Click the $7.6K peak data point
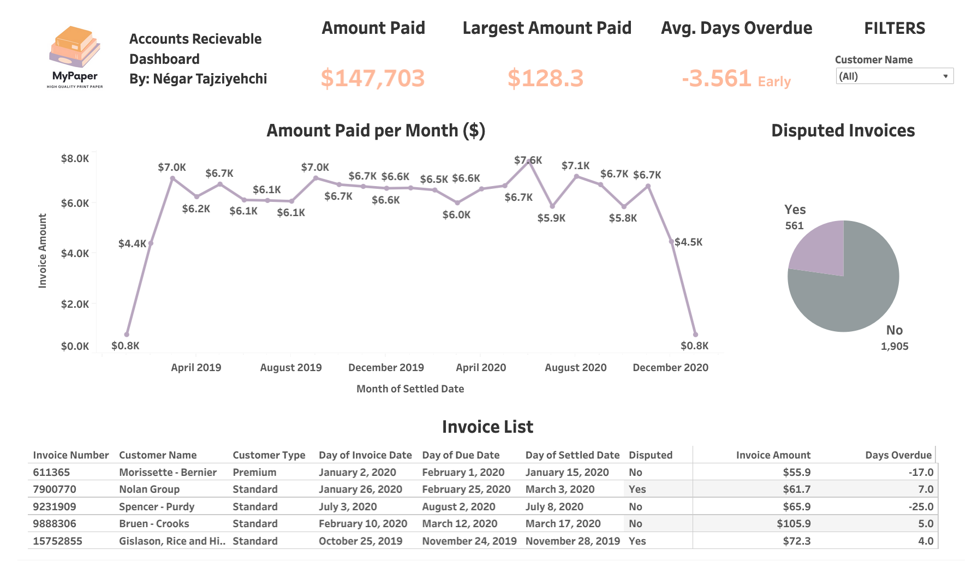Viewport: 978px width, 561px height. click(x=528, y=161)
